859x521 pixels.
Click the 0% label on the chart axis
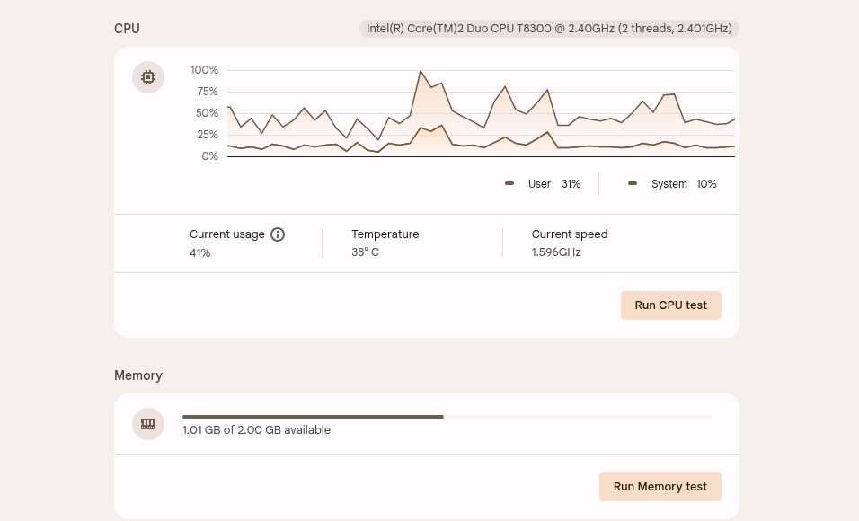(209, 156)
